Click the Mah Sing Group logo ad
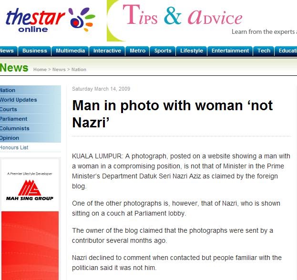 click(x=30, y=187)
